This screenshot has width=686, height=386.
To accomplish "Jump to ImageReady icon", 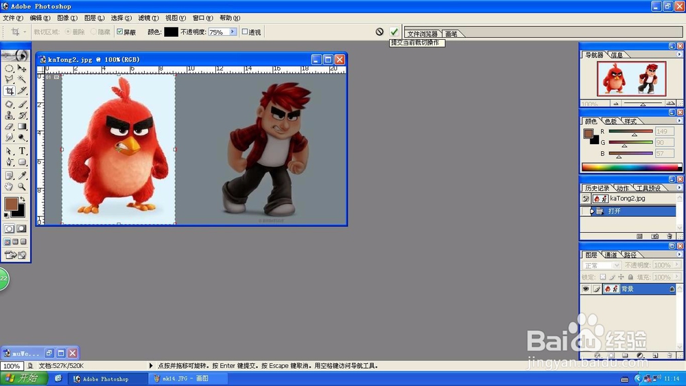I will click(15, 255).
